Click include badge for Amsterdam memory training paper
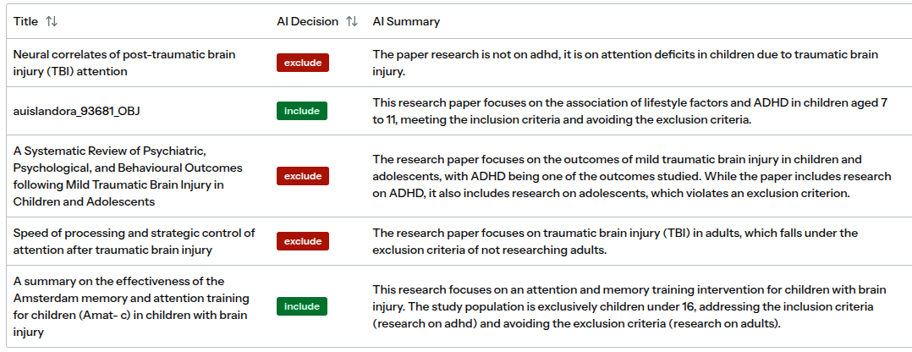 click(302, 306)
